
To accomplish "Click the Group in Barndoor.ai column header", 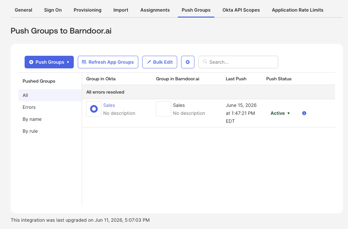I will pos(177,79).
